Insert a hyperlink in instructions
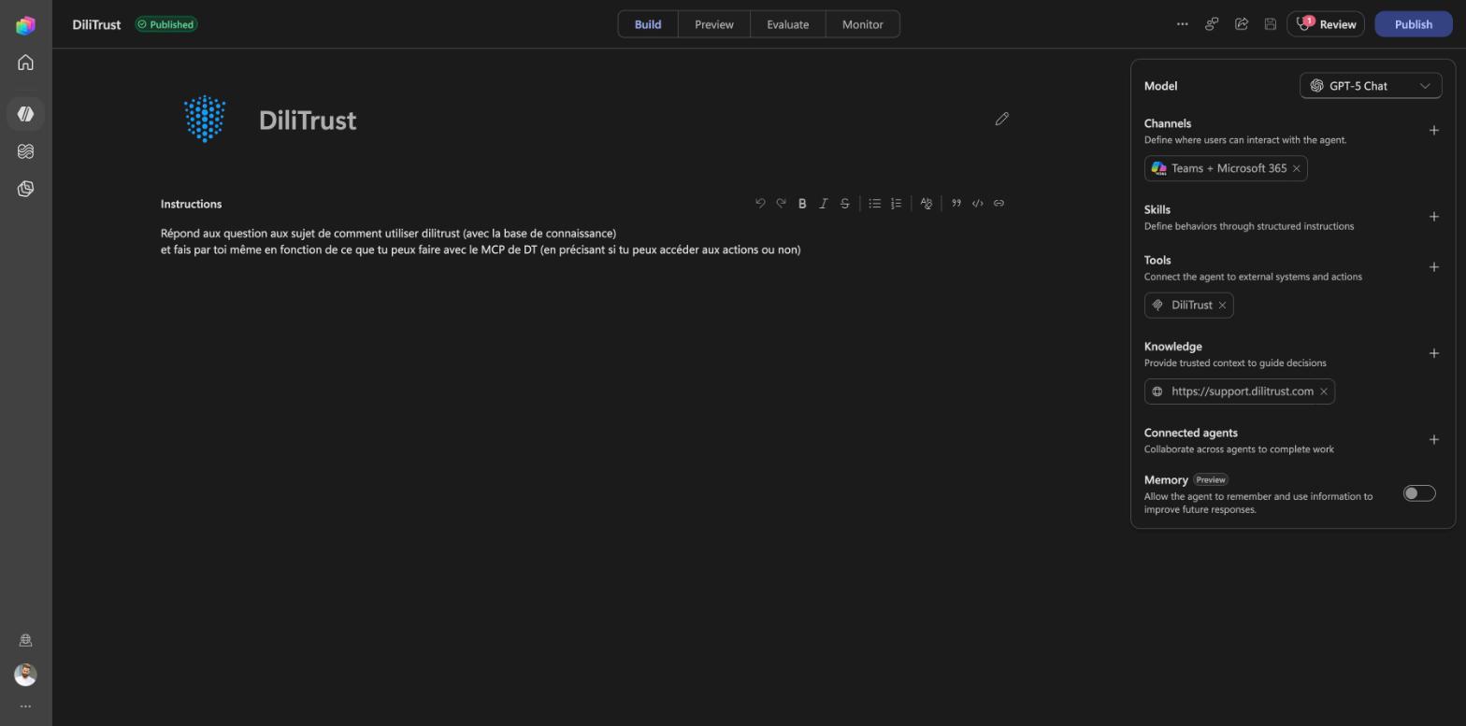The image size is (1466, 726). pos(999,204)
